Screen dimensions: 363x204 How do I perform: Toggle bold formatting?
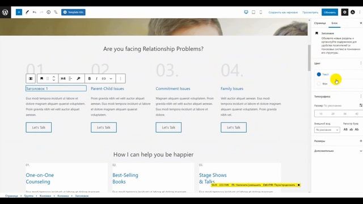pos(90,78)
